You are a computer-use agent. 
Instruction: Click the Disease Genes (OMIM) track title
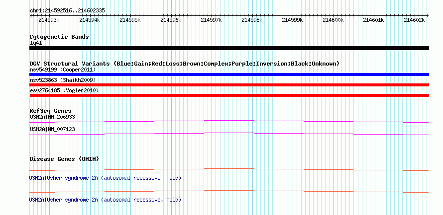[x=64, y=159]
